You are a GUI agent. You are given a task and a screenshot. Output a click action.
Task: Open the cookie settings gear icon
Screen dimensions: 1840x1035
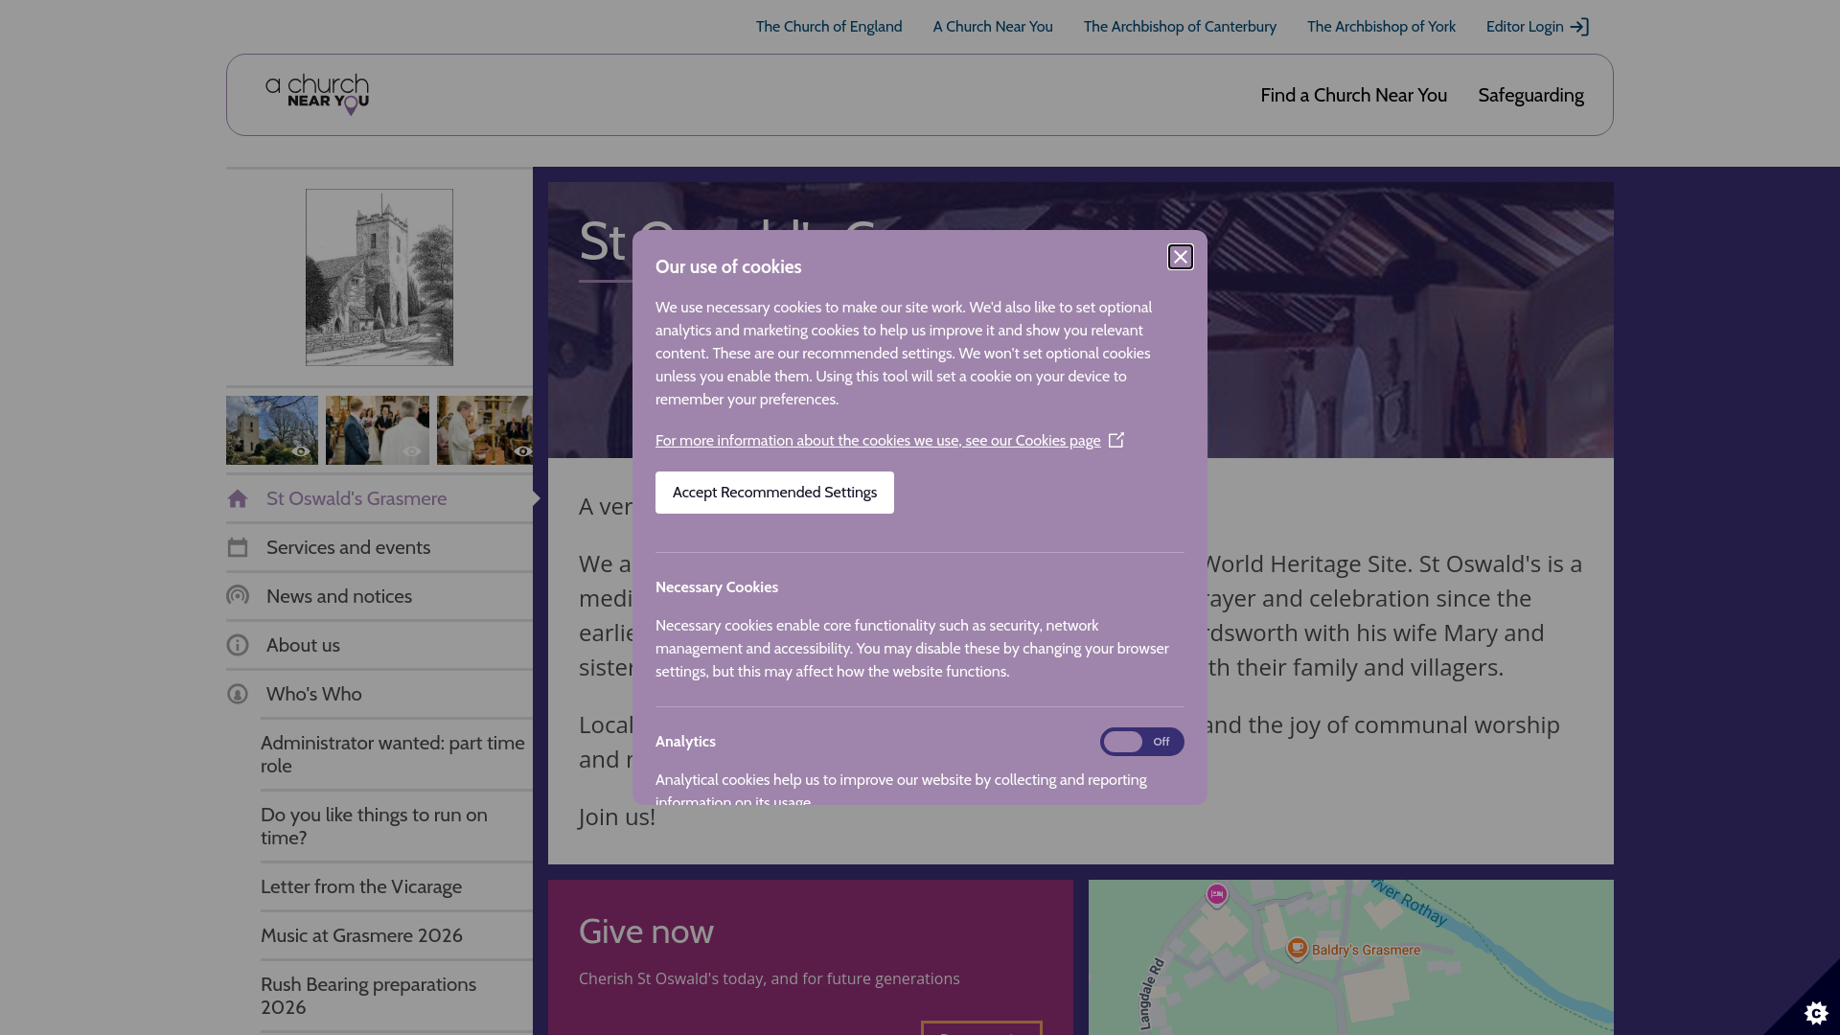[1815, 1012]
